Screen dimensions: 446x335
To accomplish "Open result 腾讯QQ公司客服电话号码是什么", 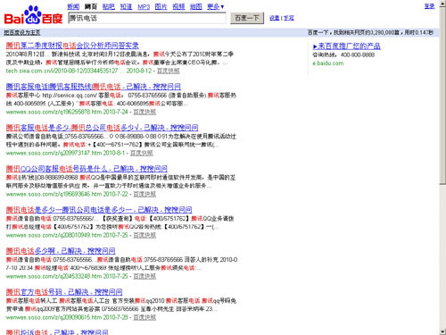I will [x=87, y=169].
